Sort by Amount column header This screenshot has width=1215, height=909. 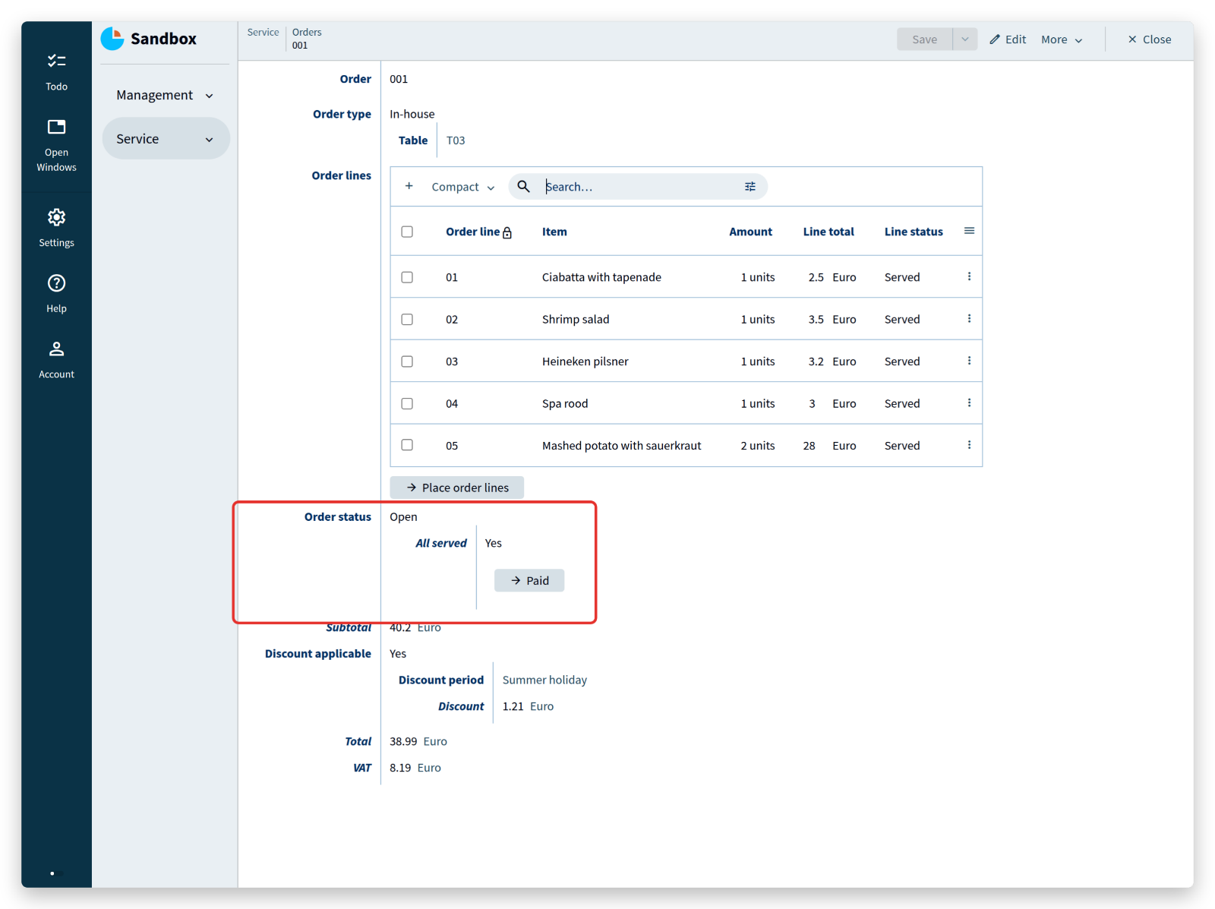pyautogui.click(x=750, y=232)
